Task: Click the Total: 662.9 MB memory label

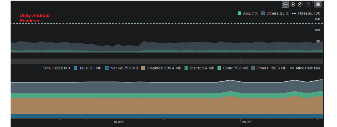Action: pyautogui.click(x=56, y=68)
